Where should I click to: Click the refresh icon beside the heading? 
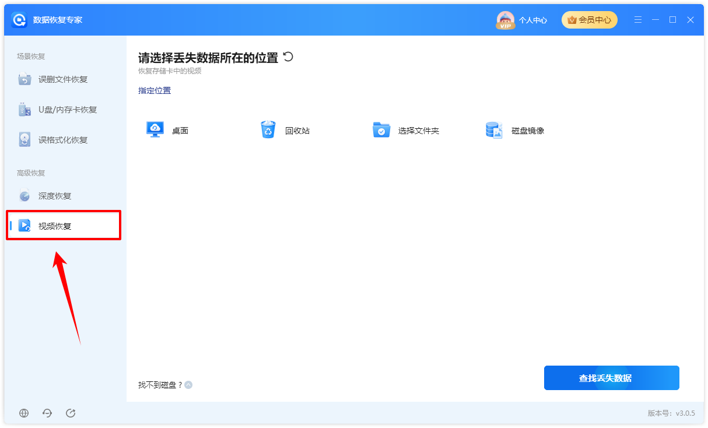pos(288,57)
